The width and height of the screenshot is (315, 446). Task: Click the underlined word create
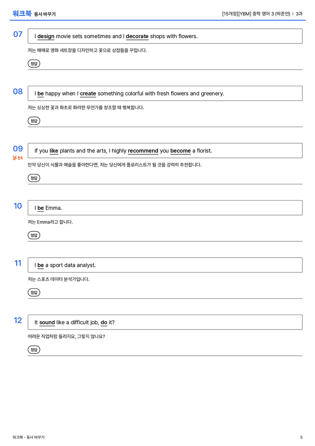pos(88,94)
